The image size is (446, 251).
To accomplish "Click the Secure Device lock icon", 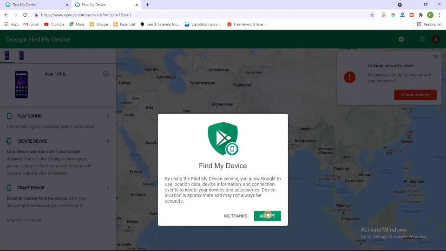I will pyautogui.click(x=9, y=141).
